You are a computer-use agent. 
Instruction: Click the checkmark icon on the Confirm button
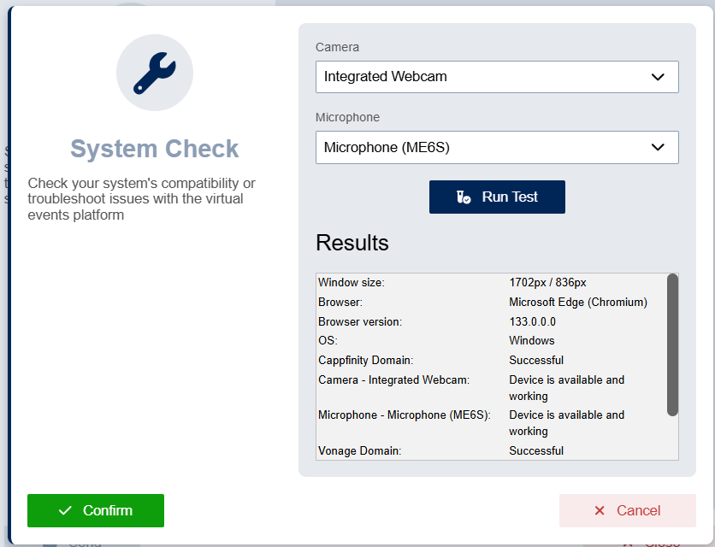click(x=65, y=510)
